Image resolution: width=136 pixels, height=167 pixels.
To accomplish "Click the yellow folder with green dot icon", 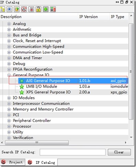I will [17, 9].
